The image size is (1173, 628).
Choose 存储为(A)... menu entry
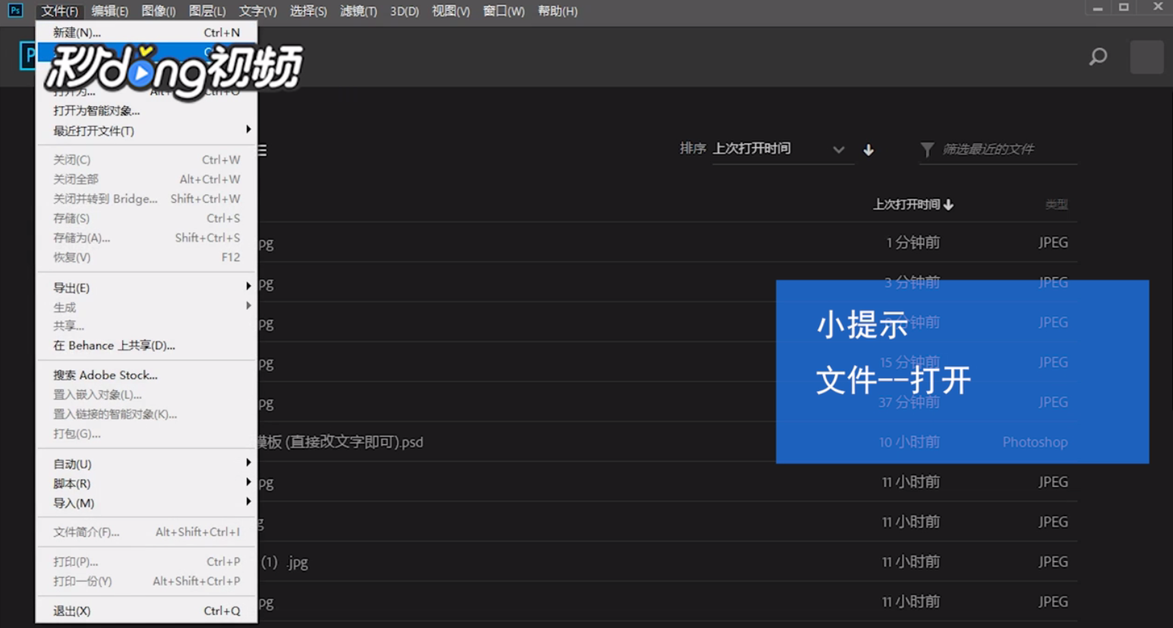[147, 238]
